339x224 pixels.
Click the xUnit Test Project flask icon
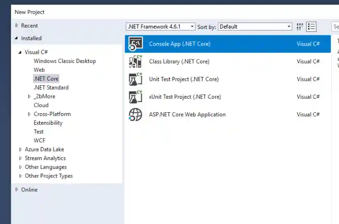click(135, 97)
